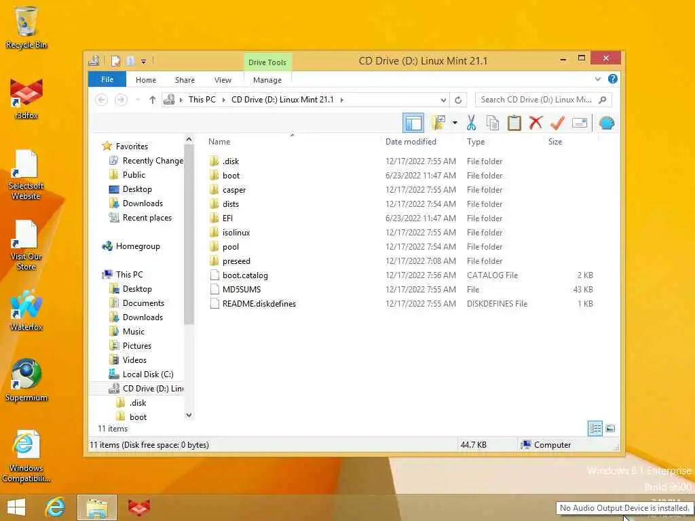
Task: Select the boot.catalog file
Action: click(245, 275)
